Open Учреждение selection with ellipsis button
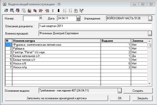 pyautogui.click(x=150, y=19)
